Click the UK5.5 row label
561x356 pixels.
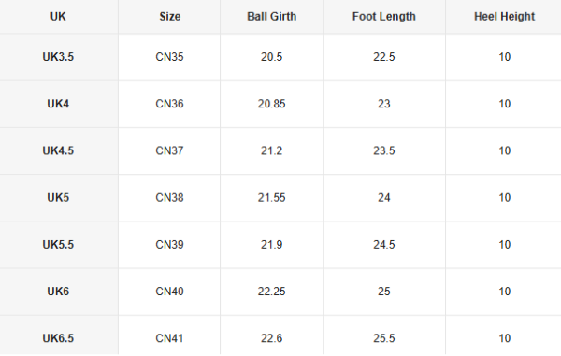(x=58, y=245)
